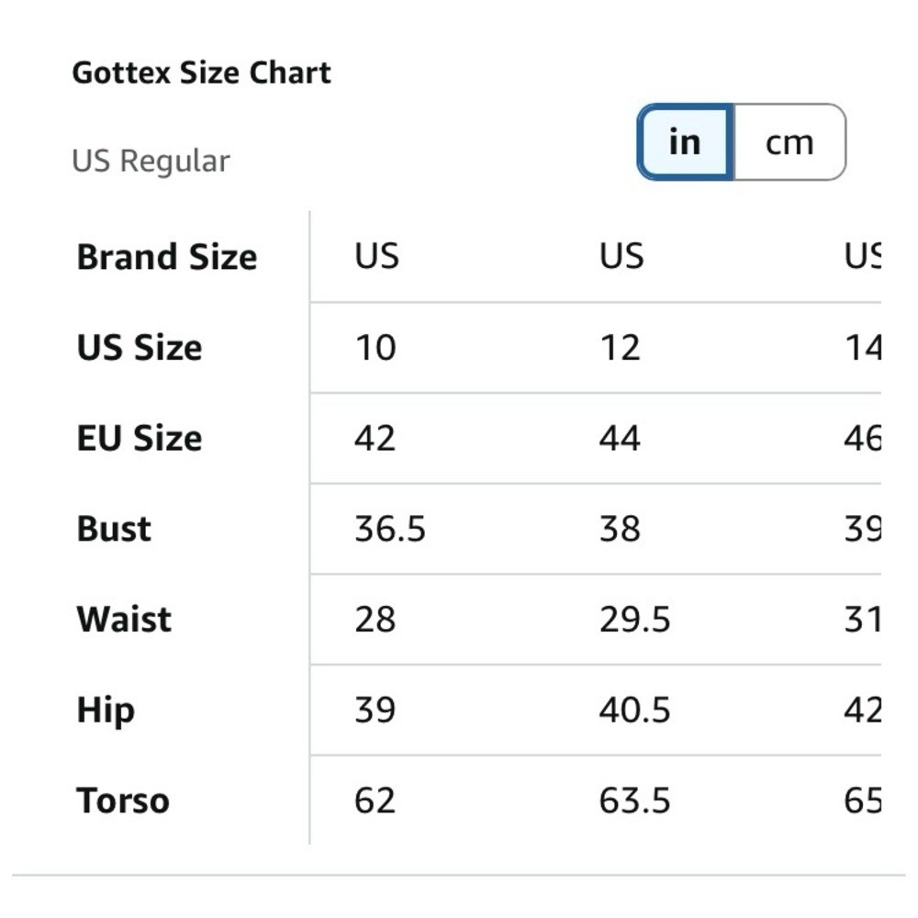The width and height of the screenshot is (918, 918).
Task: Click the partially visible US size 14 cell
Action: [x=863, y=348]
